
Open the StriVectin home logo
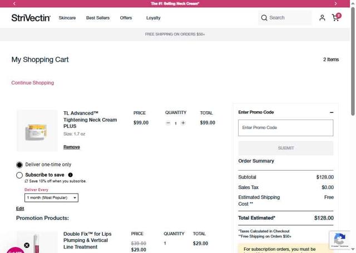point(31,18)
